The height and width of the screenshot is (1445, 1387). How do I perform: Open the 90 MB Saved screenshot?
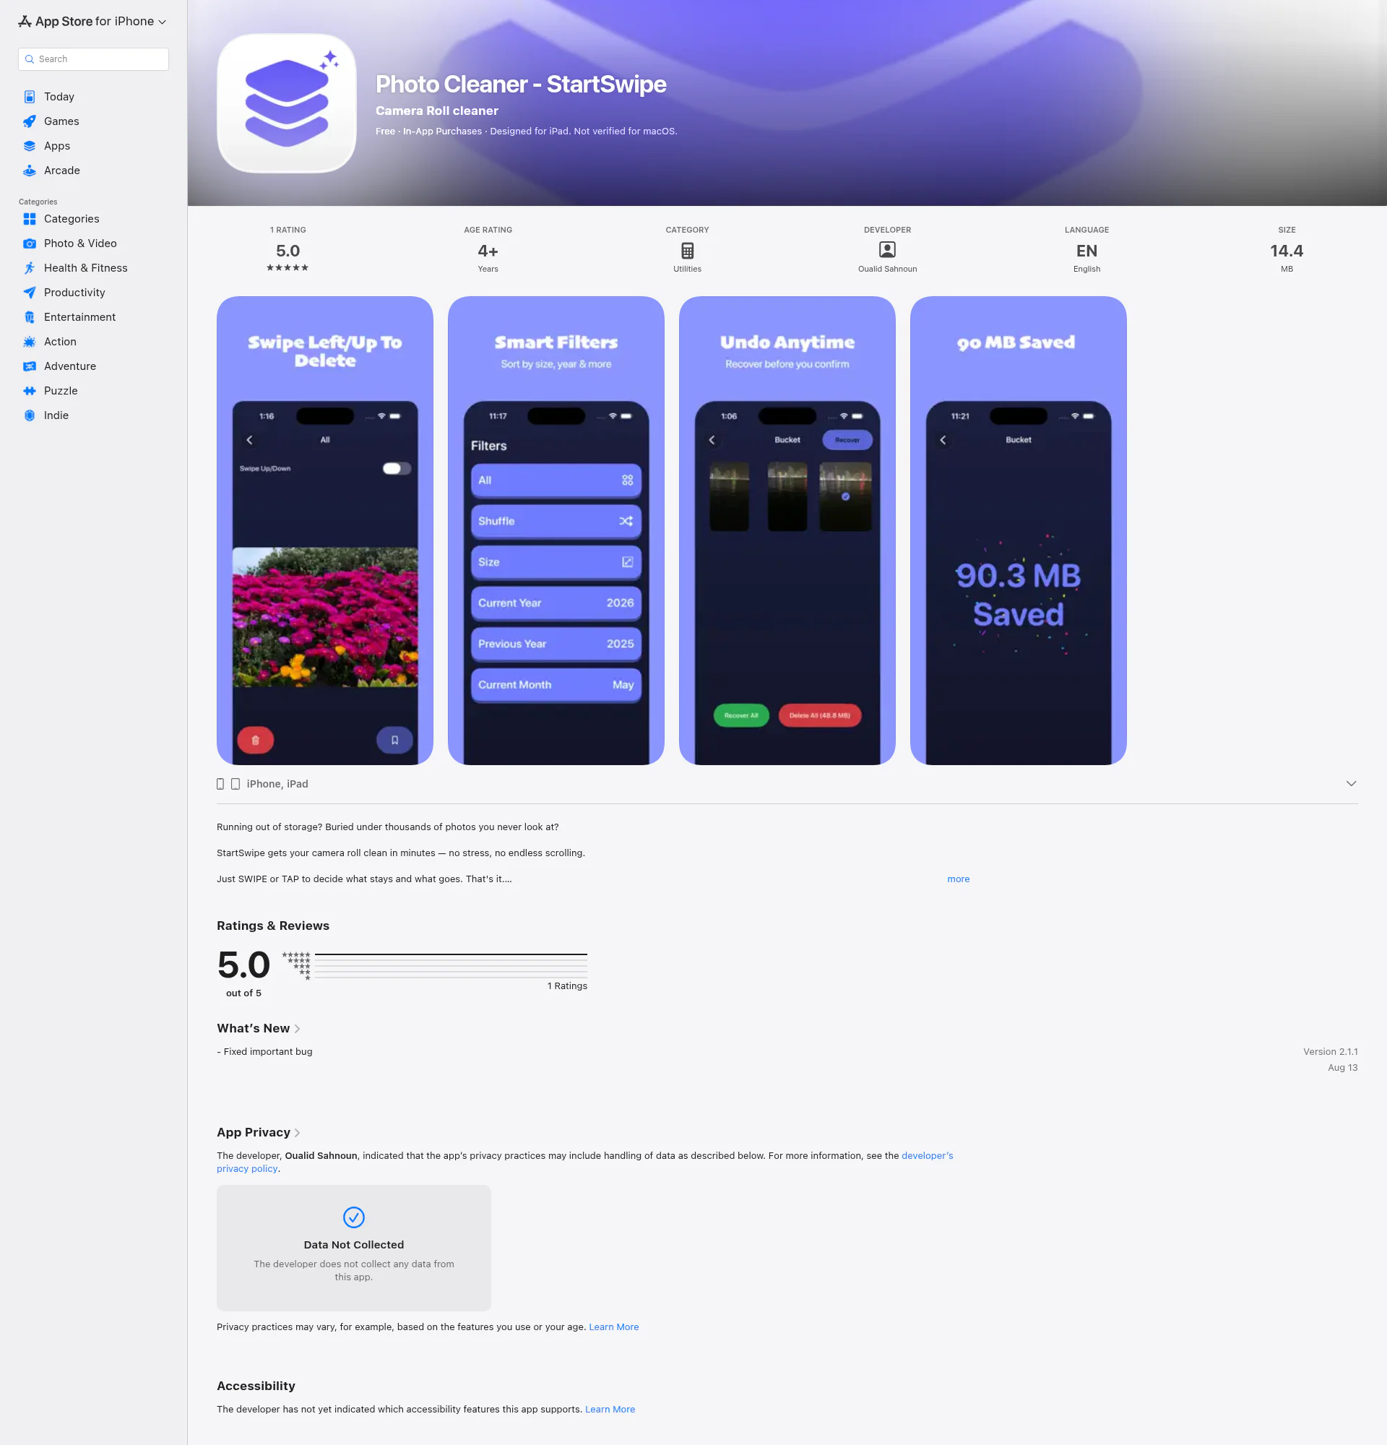[1018, 531]
